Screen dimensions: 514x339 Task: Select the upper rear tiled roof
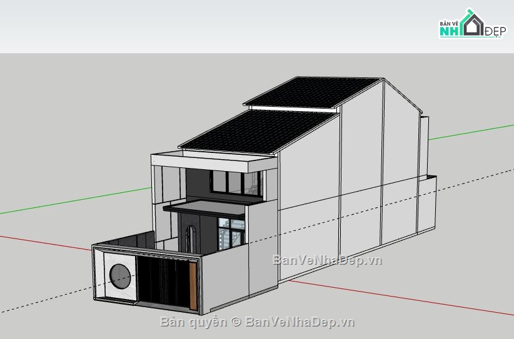(313, 92)
